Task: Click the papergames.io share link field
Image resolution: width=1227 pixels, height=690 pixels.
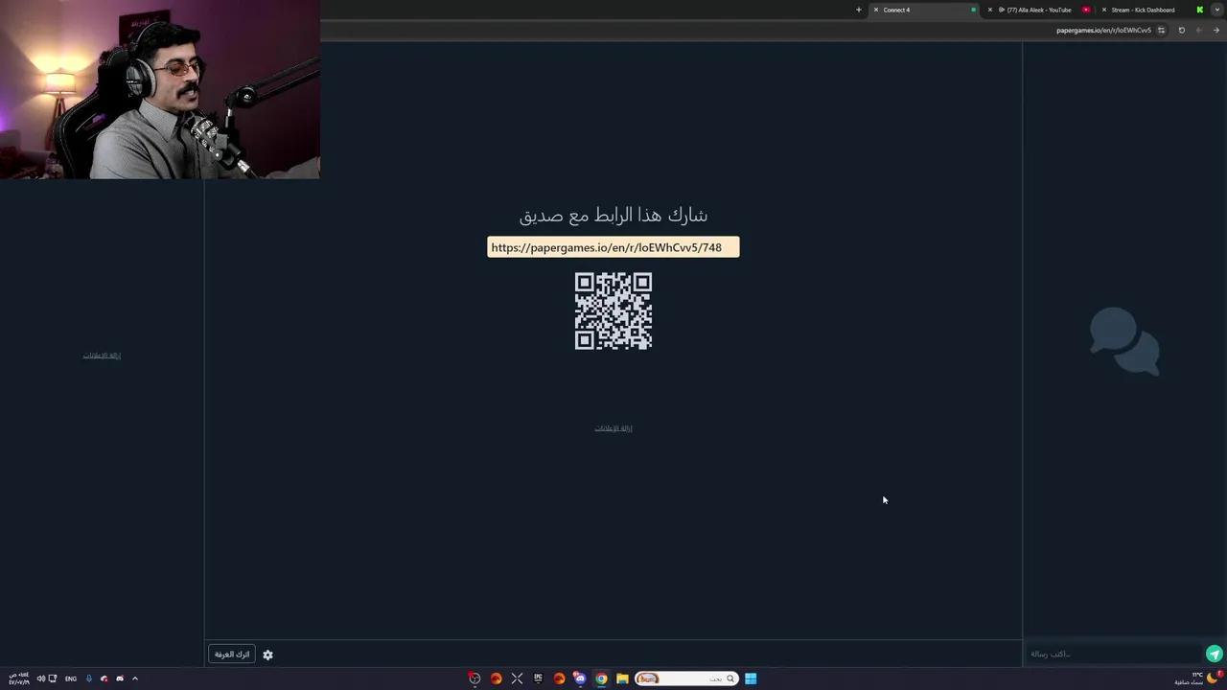Action: pyautogui.click(x=613, y=247)
